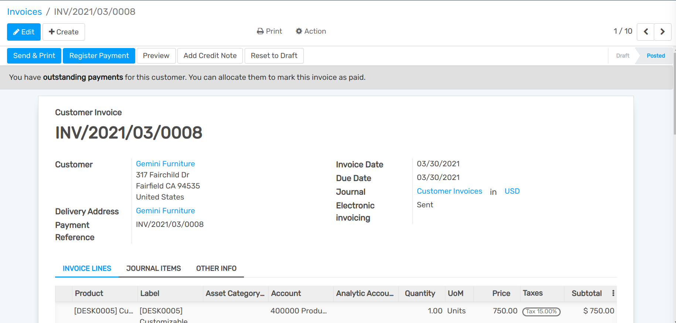The height and width of the screenshot is (323, 676).
Task: Reset the invoice to draft
Action: (x=274, y=56)
